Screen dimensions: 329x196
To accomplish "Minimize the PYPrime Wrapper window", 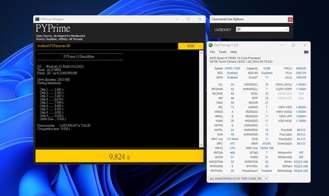I will [x=177, y=19].
